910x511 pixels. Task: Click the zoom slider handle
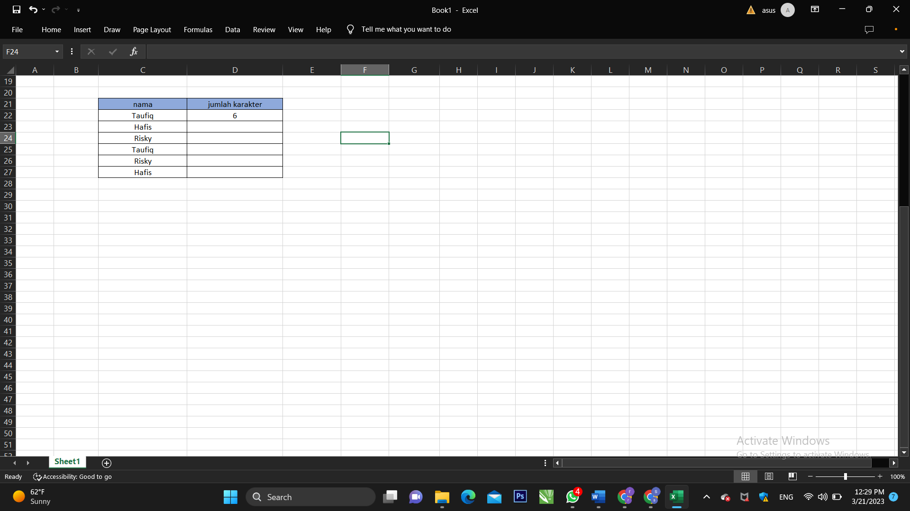tap(845, 476)
